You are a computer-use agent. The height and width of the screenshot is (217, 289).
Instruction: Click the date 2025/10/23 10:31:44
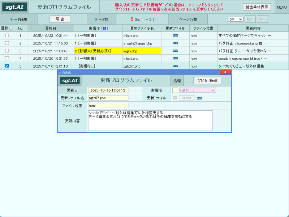click(x=50, y=35)
